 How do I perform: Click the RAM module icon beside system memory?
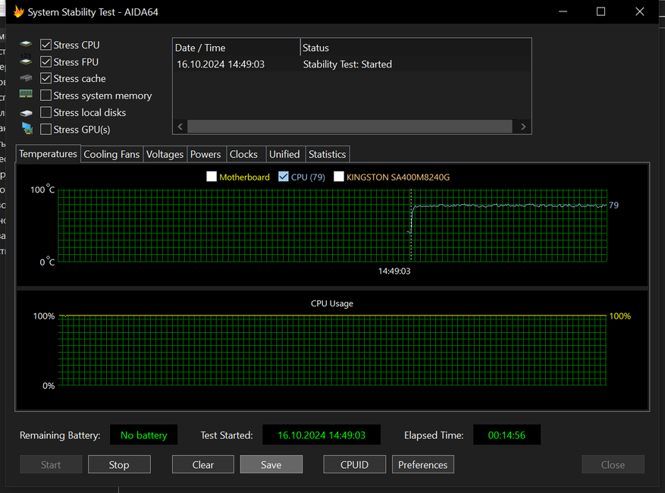(x=27, y=96)
